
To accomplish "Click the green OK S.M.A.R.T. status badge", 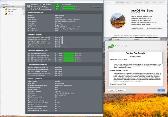I will (x=57, y=5).
